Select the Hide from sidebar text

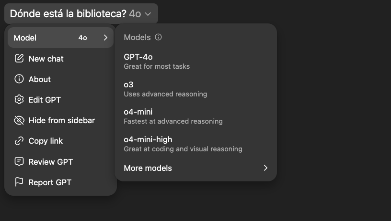coord(62,120)
